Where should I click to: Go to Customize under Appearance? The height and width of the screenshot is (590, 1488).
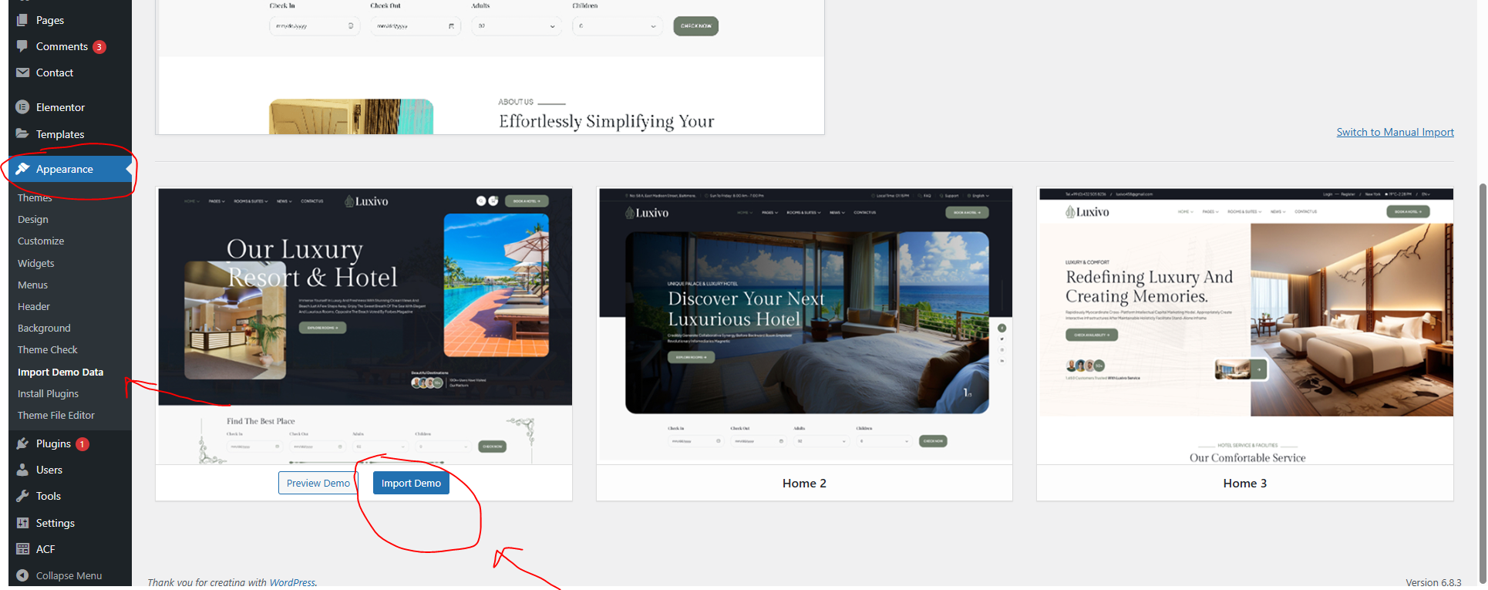click(x=41, y=241)
